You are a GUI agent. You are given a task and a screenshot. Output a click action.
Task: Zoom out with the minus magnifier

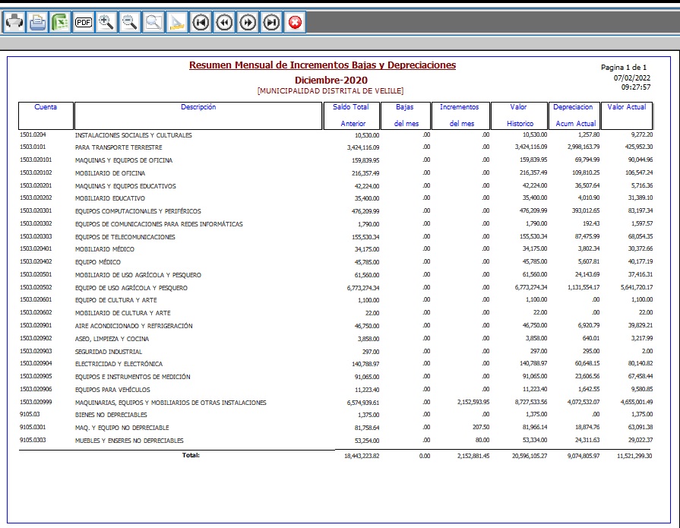coord(130,22)
